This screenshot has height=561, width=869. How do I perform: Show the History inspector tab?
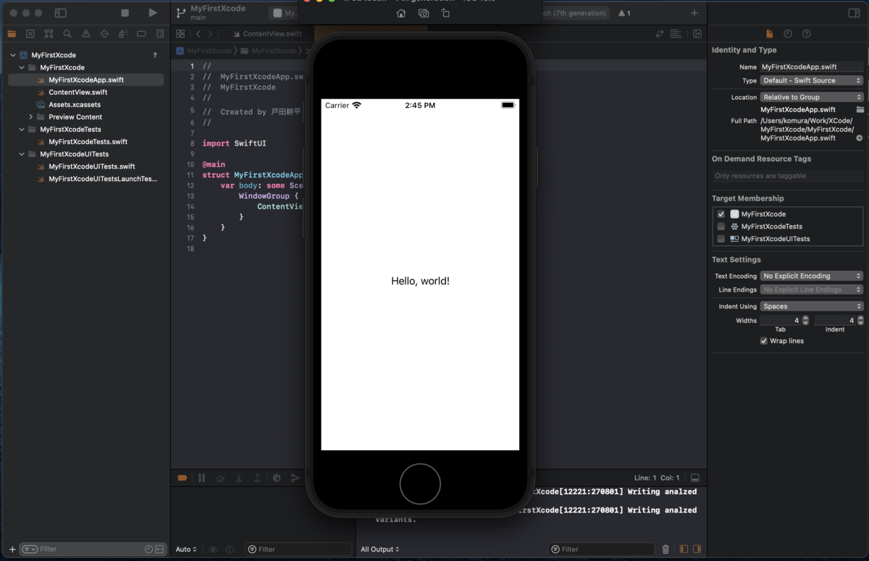click(788, 33)
